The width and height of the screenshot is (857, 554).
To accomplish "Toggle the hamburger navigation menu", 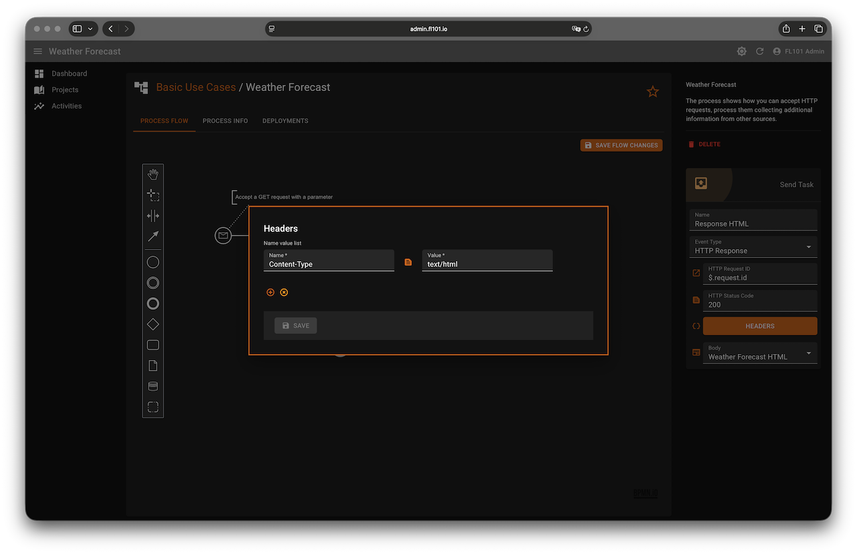I will click(x=37, y=52).
